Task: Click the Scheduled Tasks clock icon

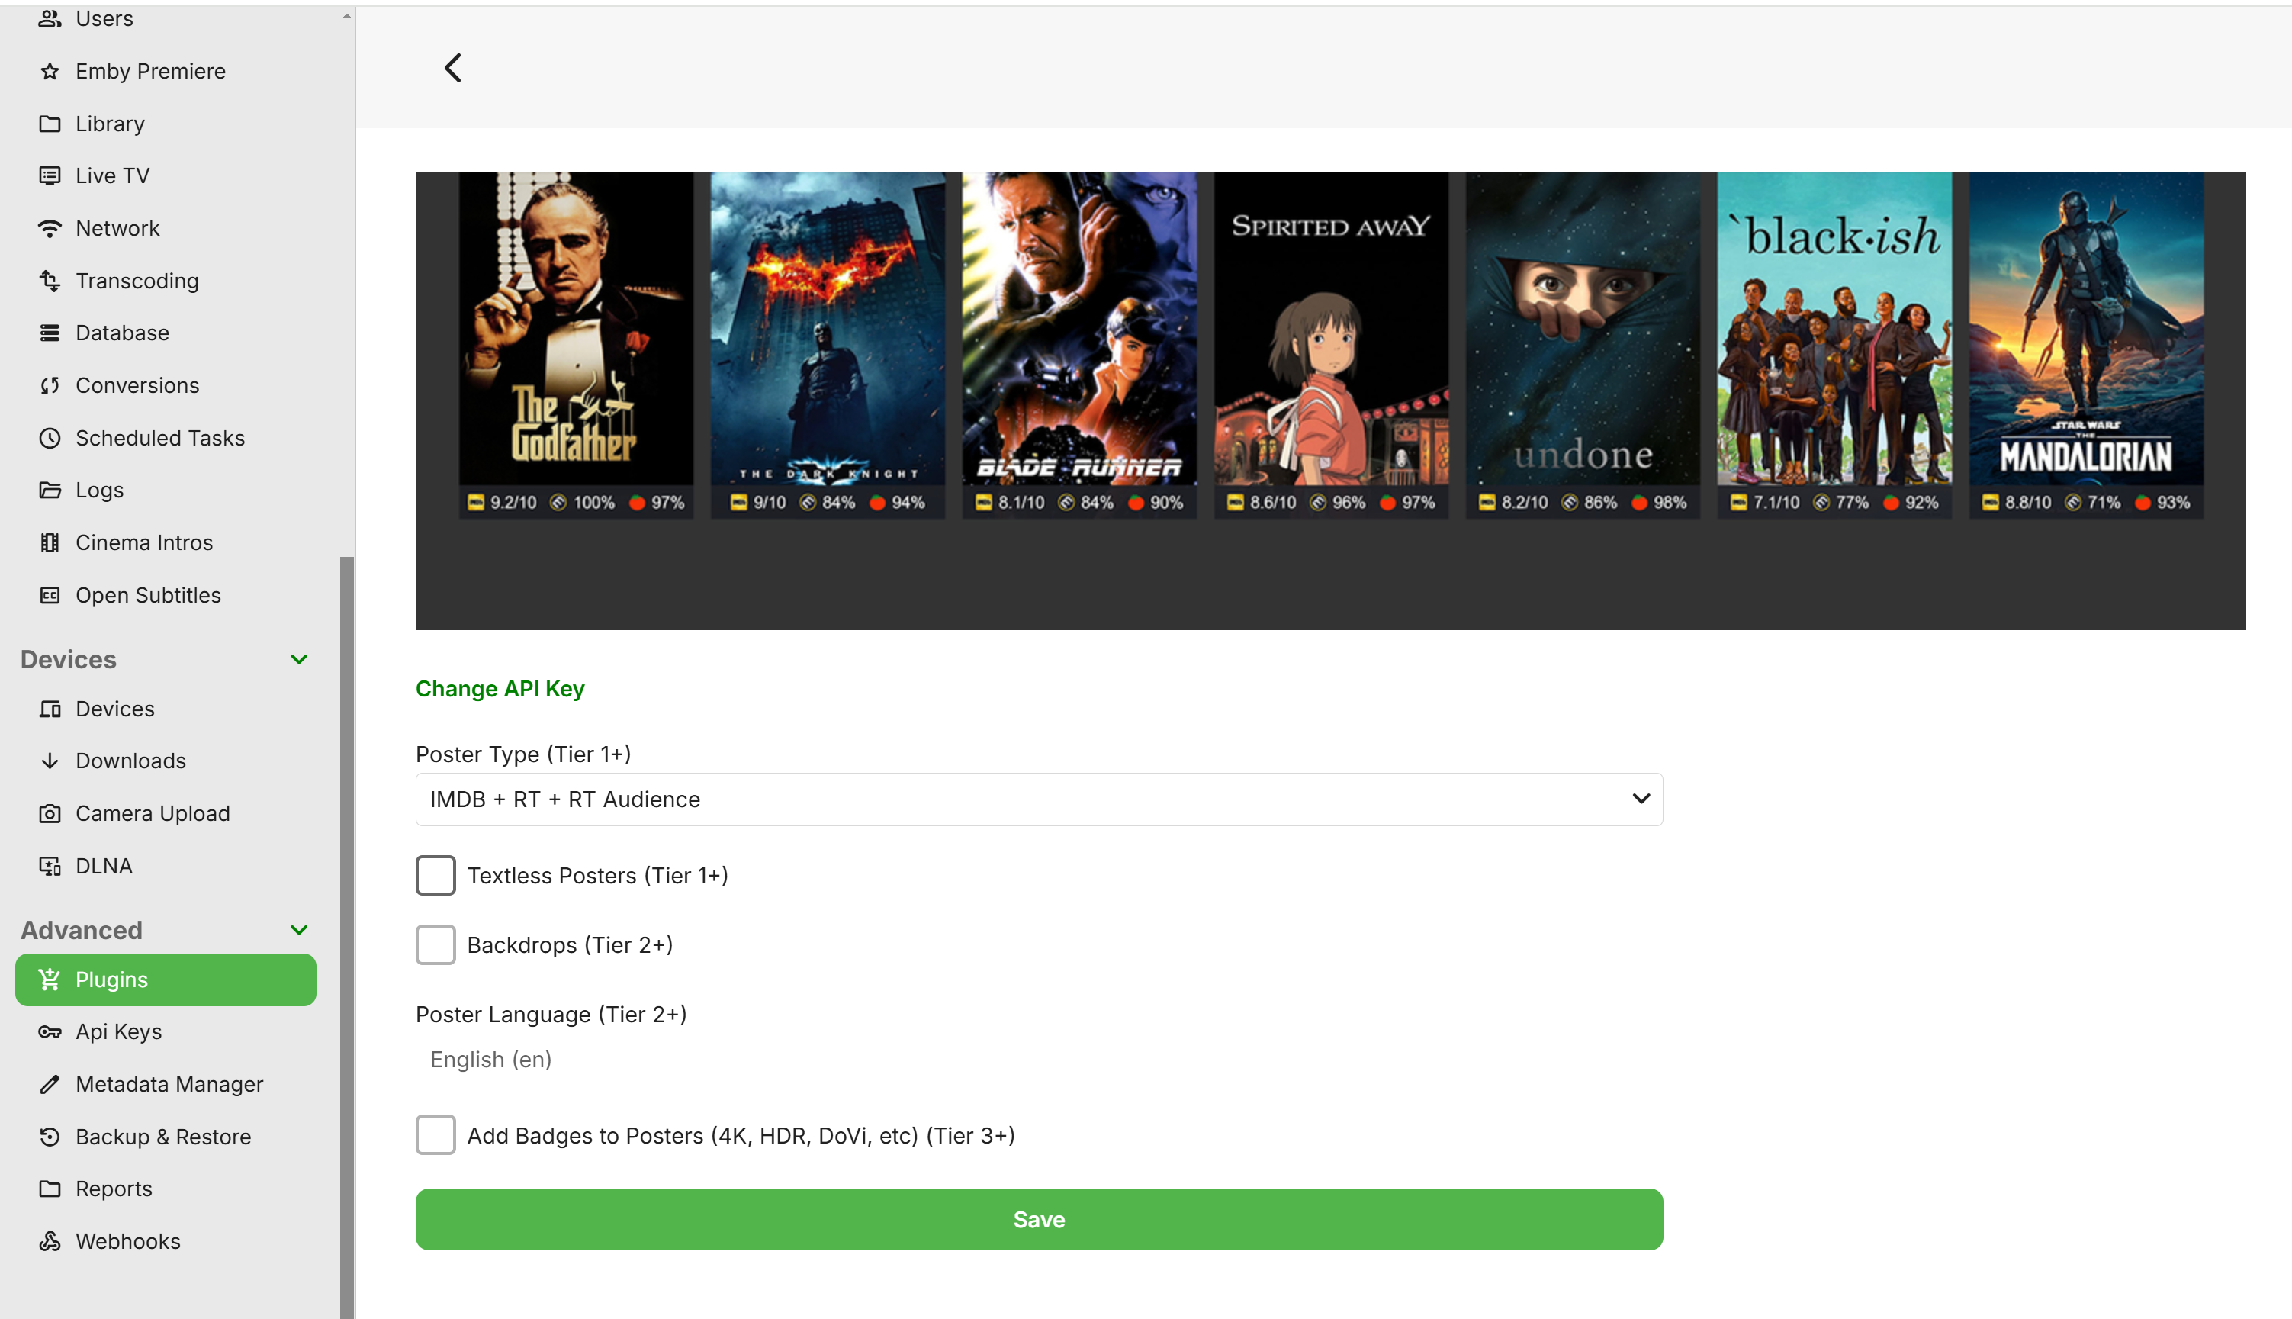Action: pyautogui.click(x=50, y=439)
